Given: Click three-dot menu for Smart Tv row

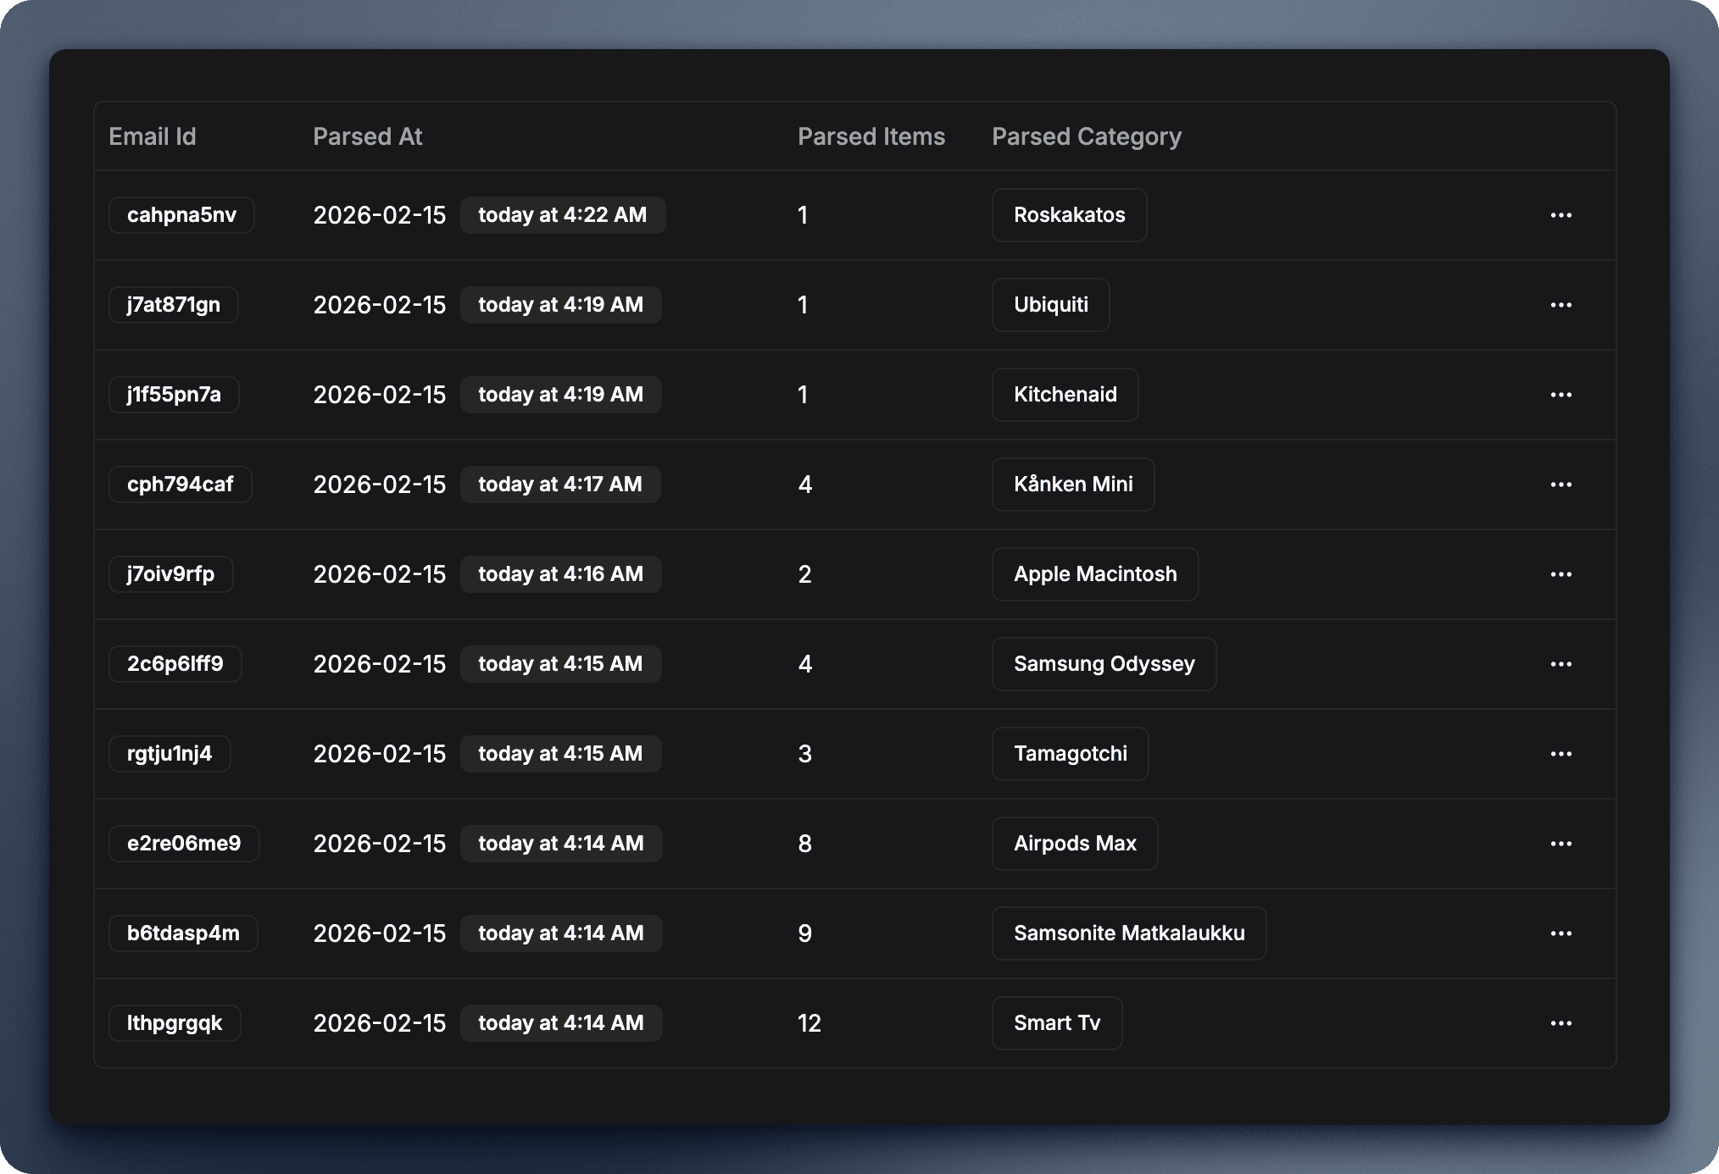Looking at the screenshot, I should pos(1560,1023).
